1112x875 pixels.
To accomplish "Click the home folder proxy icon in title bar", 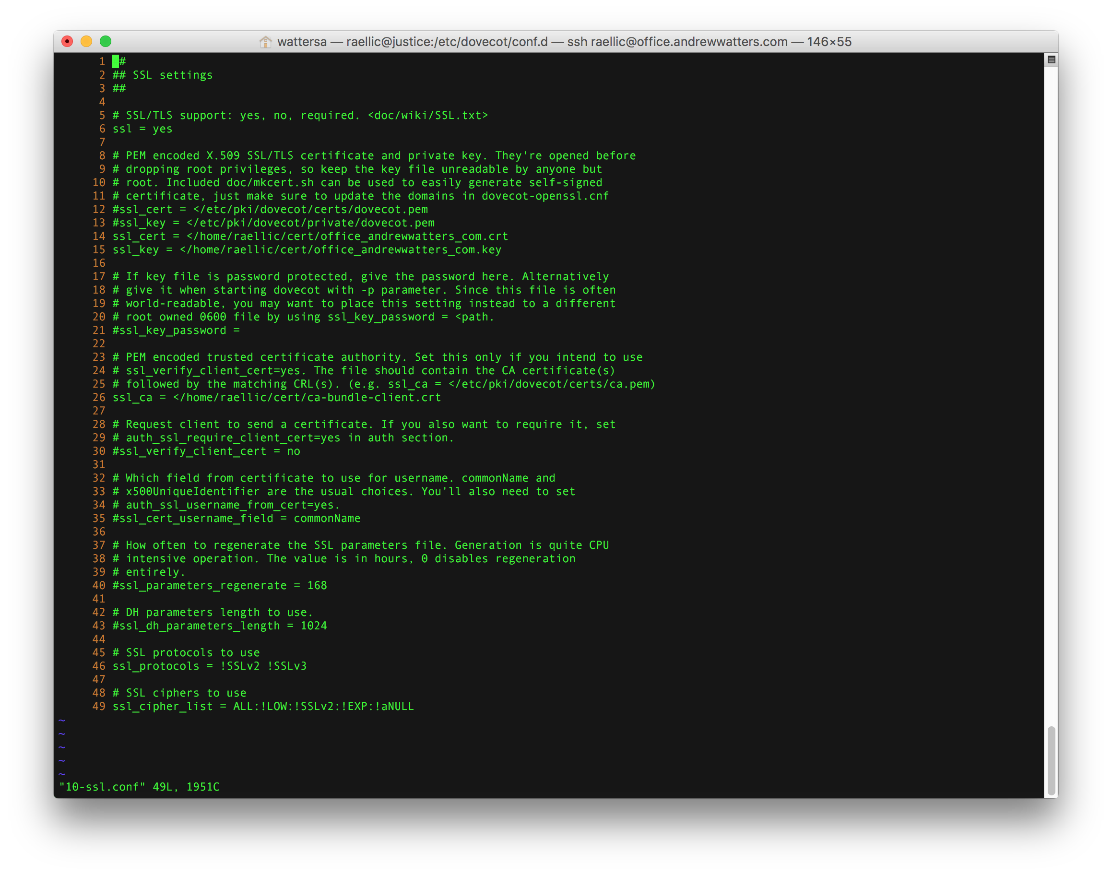I will click(x=265, y=42).
